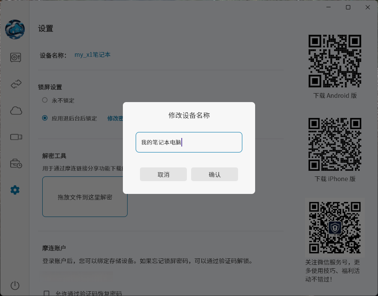Viewport: 378px width, 296px height.
Task: Click the iPhone download QR code
Action: point(334,144)
